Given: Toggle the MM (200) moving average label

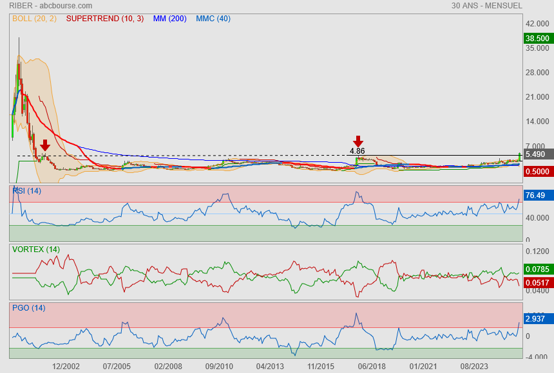Looking at the screenshot, I should (x=169, y=19).
